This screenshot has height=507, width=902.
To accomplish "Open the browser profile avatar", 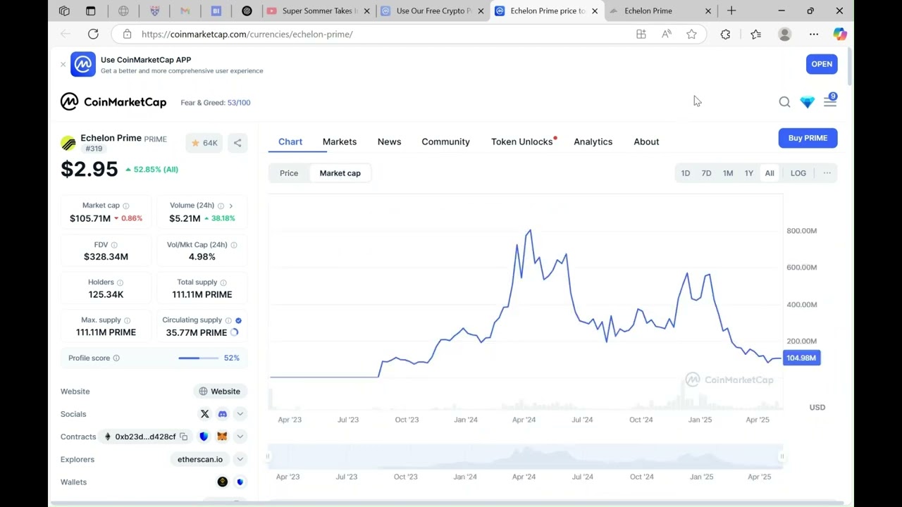I will point(784,34).
